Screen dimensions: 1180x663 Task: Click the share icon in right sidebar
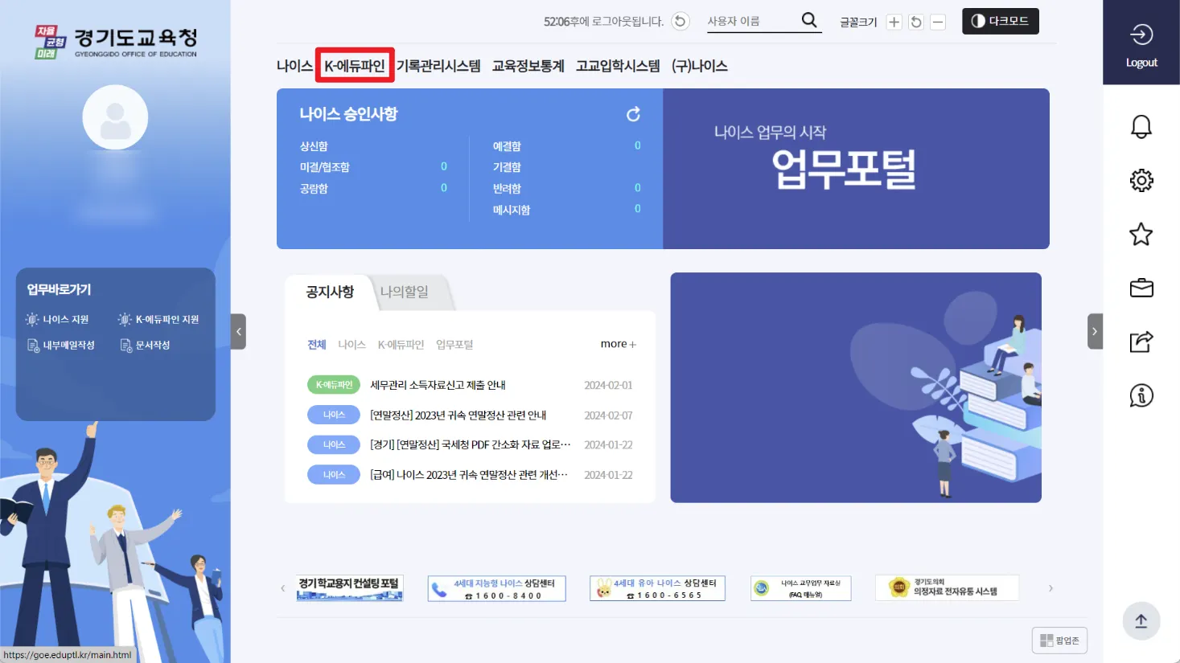pos(1141,342)
